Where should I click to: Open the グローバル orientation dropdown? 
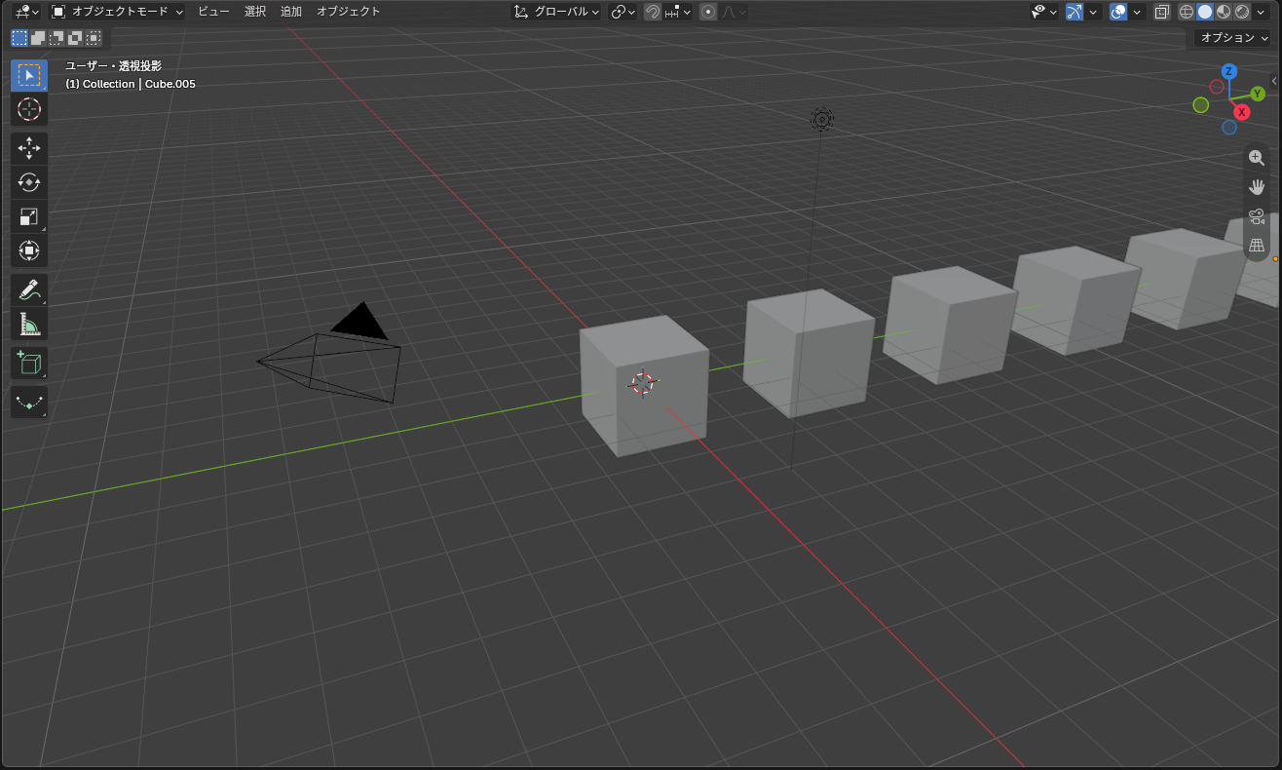(556, 12)
